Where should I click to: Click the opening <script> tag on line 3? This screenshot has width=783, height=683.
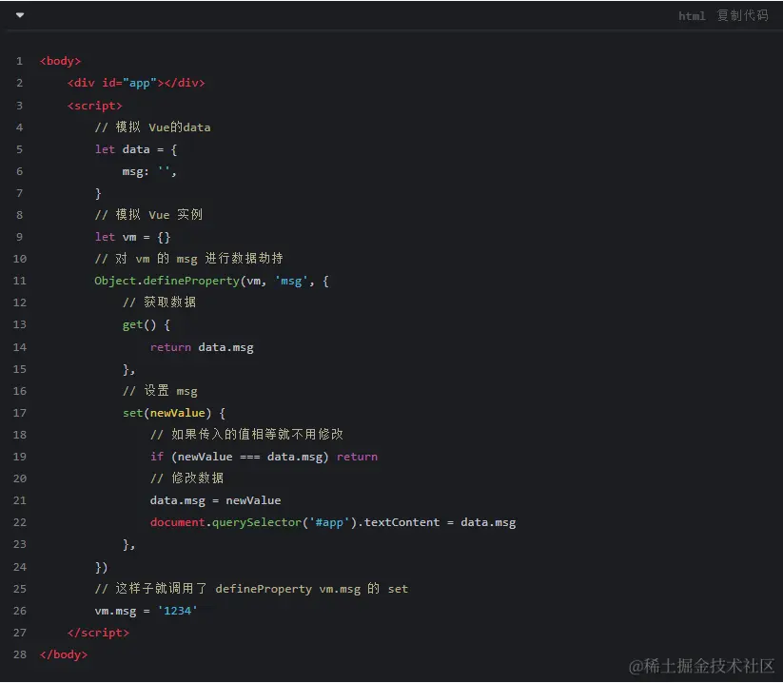95,106
